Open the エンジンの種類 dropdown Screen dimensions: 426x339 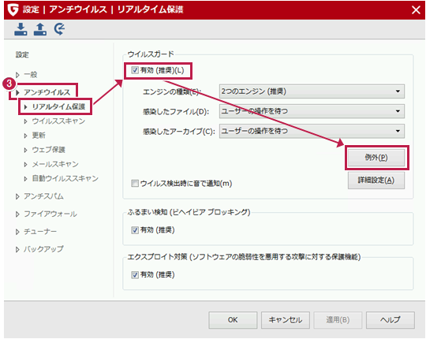(x=312, y=91)
